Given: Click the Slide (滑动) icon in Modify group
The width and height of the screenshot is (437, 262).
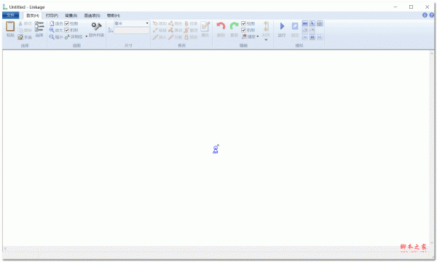Looking at the screenshot, I should [x=171, y=30].
